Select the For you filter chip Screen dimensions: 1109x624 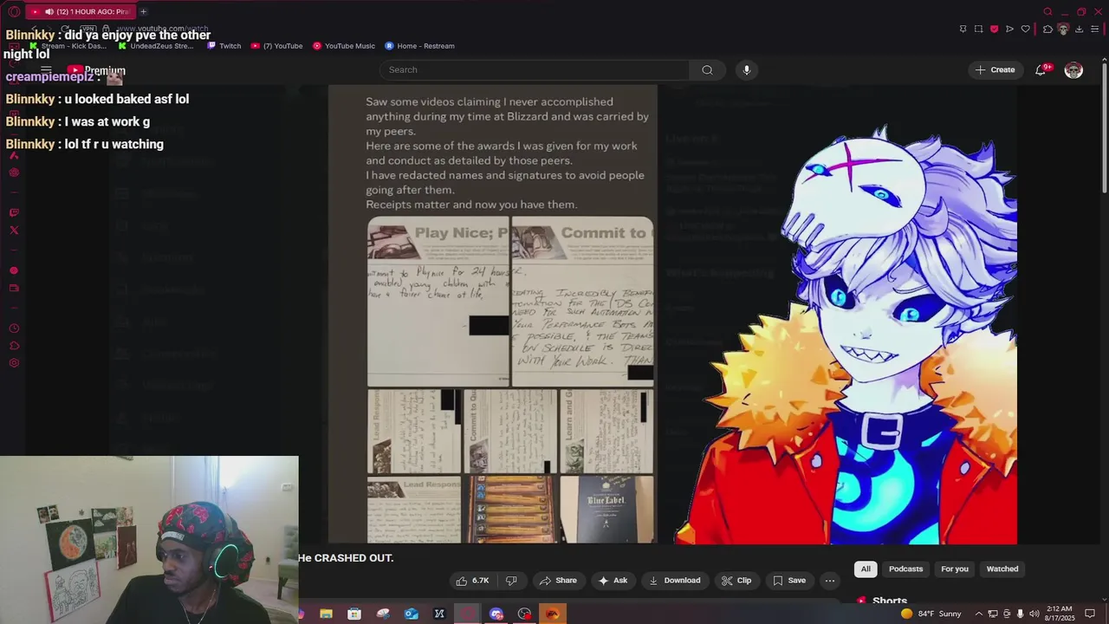coord(955,569)
